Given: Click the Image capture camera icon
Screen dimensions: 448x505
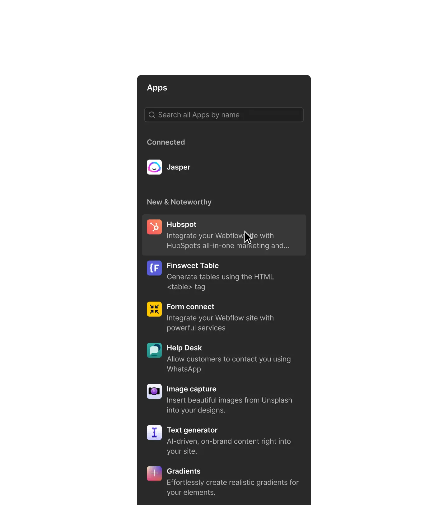Looking at the screenshot, I should click(154, 392).
